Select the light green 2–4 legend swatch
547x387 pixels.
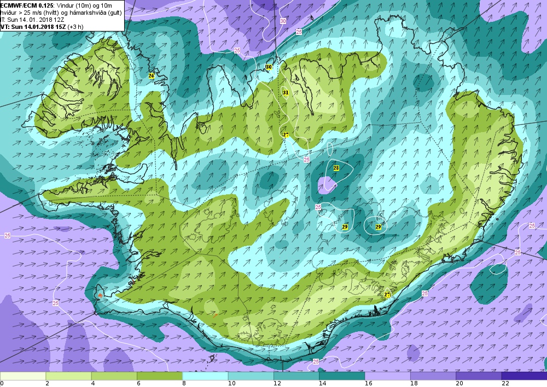click(x=68, y=376)
